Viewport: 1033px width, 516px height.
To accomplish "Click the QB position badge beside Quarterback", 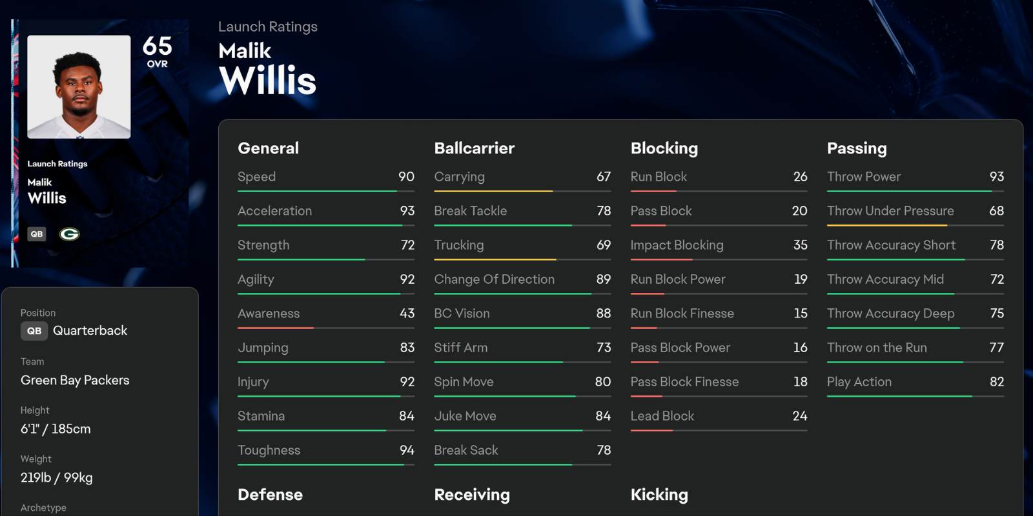I will click(34, 331).
